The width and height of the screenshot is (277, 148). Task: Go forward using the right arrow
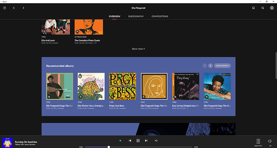coord(23,8)
